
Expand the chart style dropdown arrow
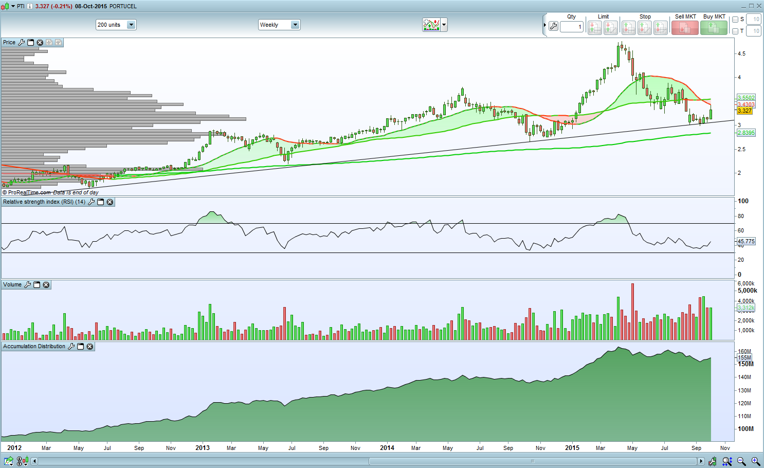[x=444, y=25]
